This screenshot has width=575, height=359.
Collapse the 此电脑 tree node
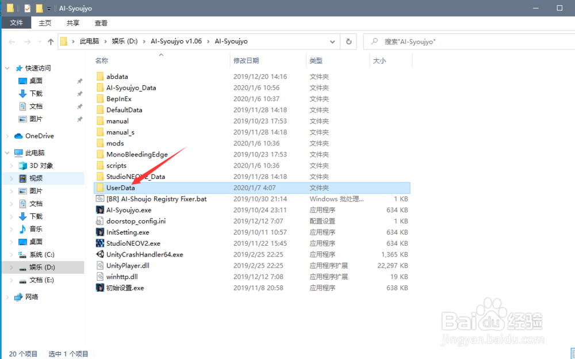pyautogui.click(x=7, y=152)
